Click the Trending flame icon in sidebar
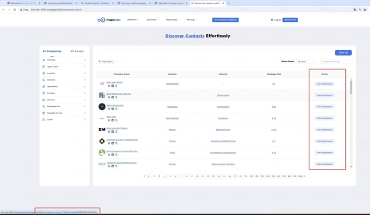The height and width of the screenshot is (215, 370). 44,60
